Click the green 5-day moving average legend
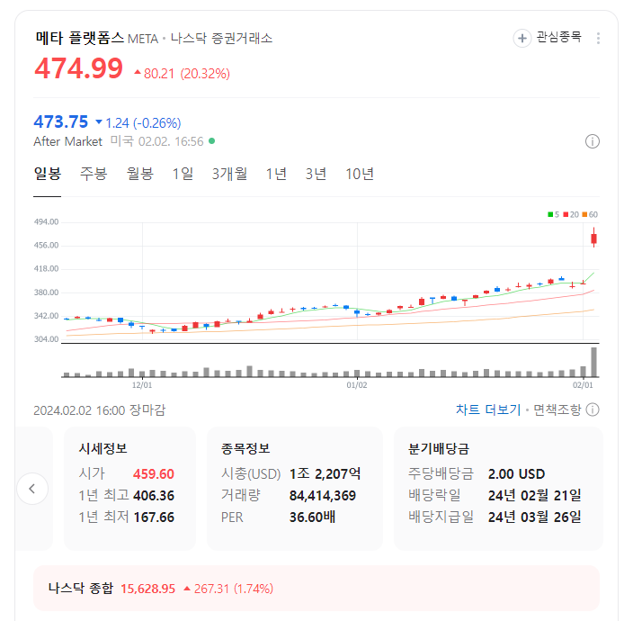Screen dimensions: 642x621 point(553,214)
